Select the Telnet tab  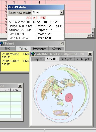click(23, 49)
